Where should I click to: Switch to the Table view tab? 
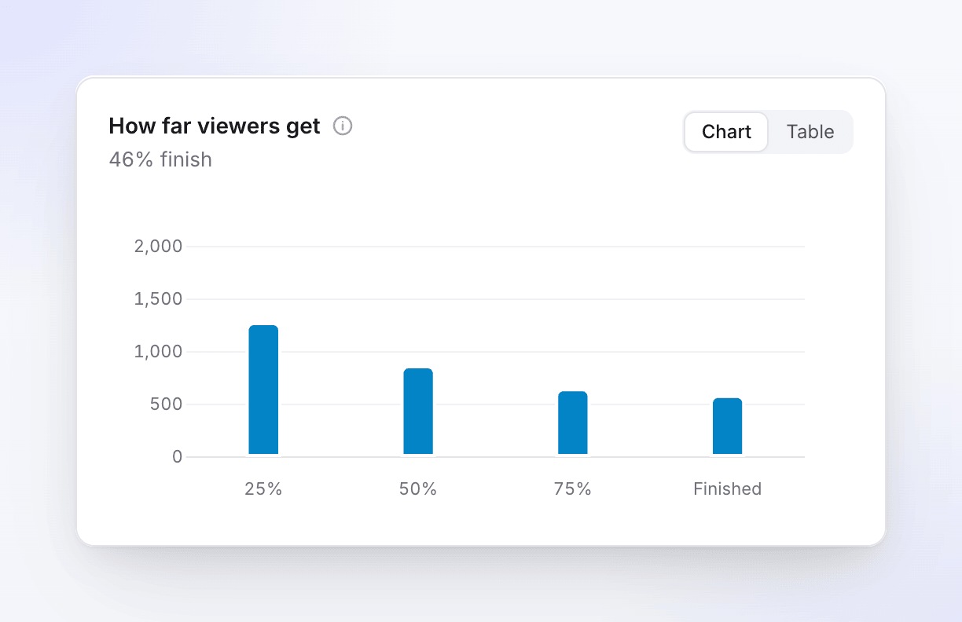[x=810, y=132]
